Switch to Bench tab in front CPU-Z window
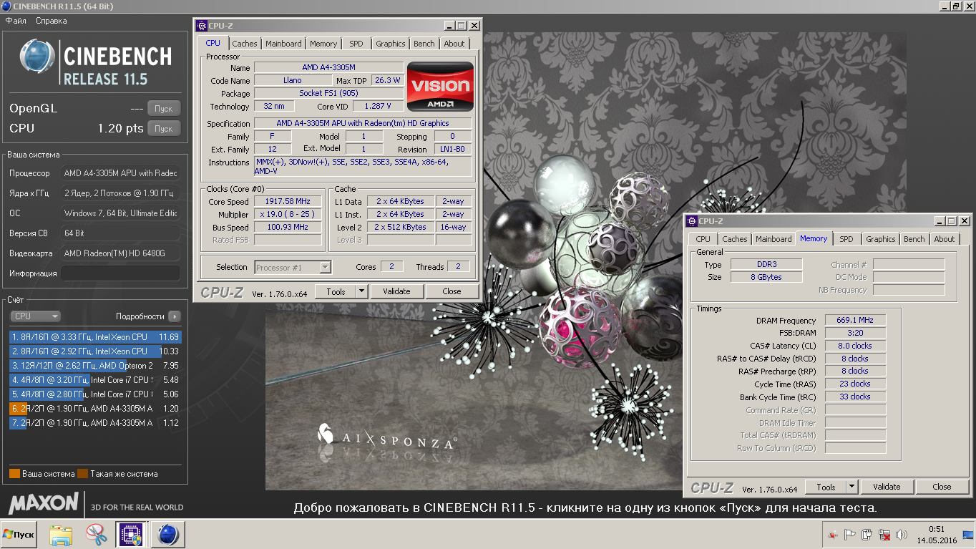This screenshot has width=976, height=549. click(x=424, y=44)
